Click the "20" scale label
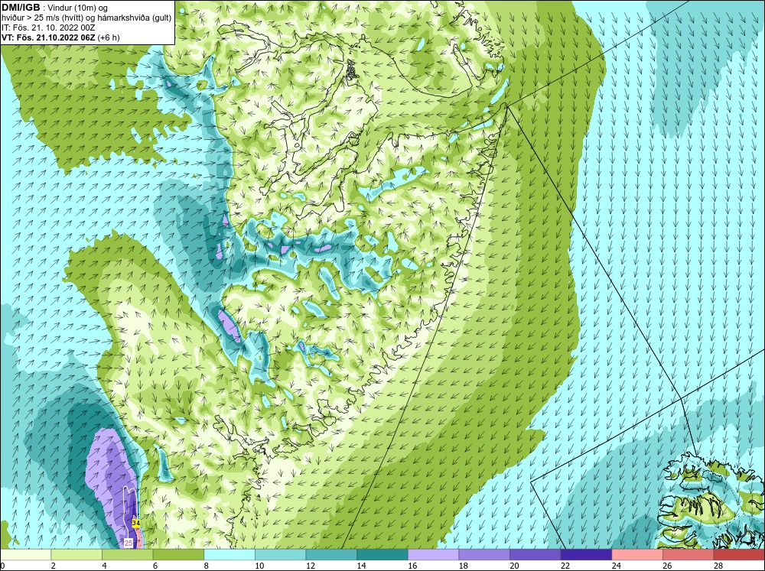This screenshot has width=765, height=571. [x=514, y=566]
